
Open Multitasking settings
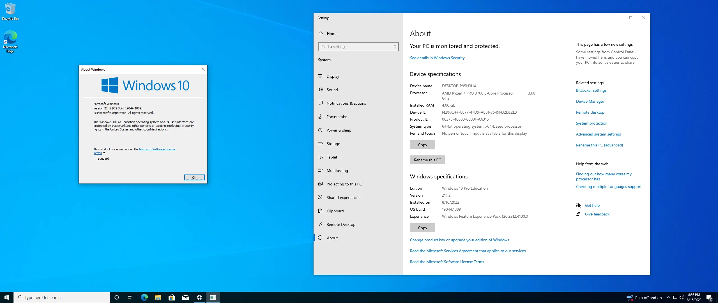[x=337, y=170]
